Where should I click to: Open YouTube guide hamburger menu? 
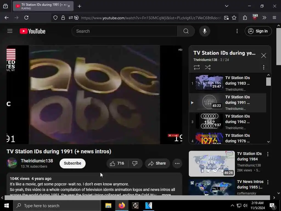(10, 31)
